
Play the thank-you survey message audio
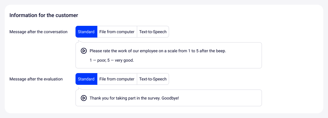click(x=84, y=98)
